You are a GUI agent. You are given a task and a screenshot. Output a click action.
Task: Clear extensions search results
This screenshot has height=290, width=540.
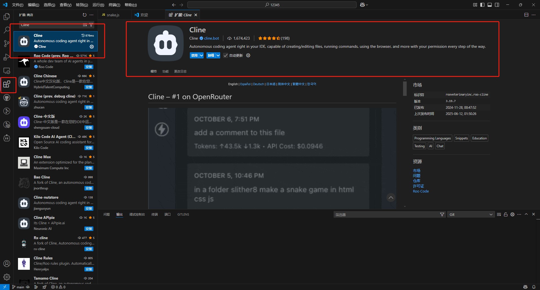point(85,25)
